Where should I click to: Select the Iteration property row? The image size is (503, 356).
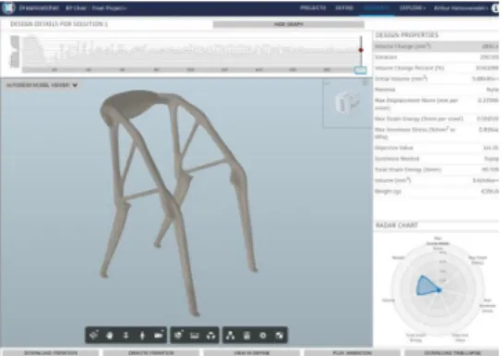(x=437, y=57)
